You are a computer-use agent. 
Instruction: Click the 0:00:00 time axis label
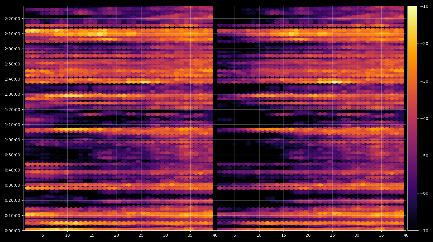[x=12, y=231]
